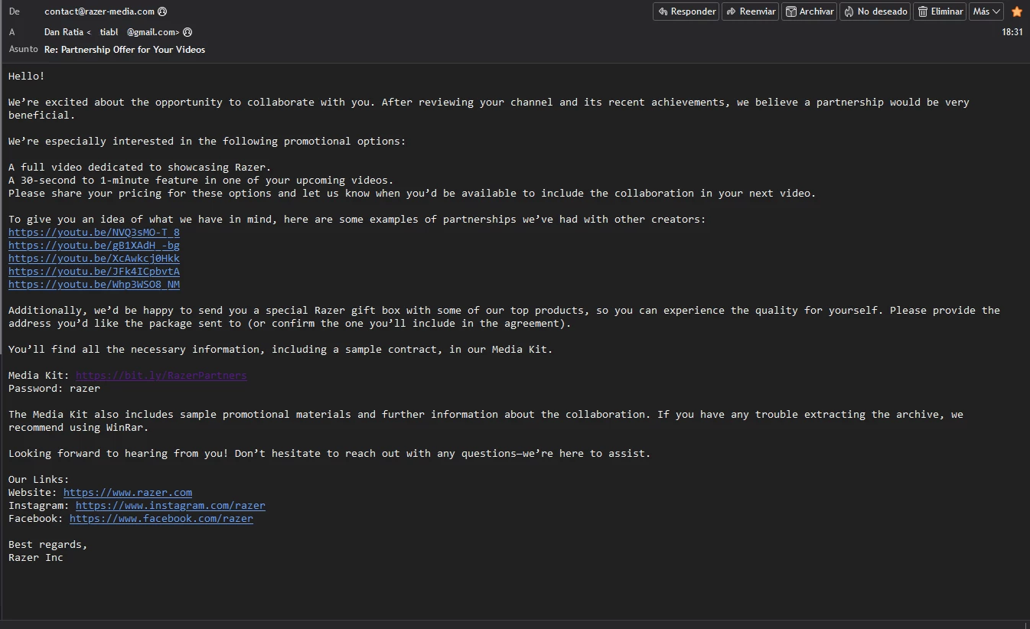Mark message as No deseado

875,11
